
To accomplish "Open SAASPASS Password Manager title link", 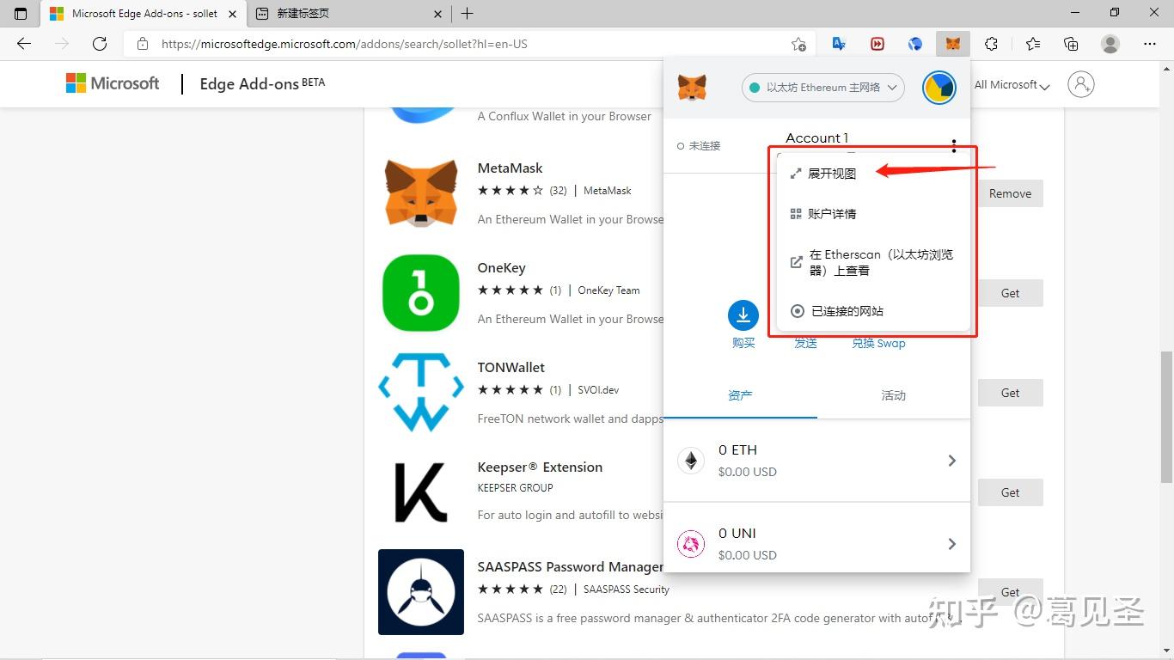I will (x=570, y=567).
